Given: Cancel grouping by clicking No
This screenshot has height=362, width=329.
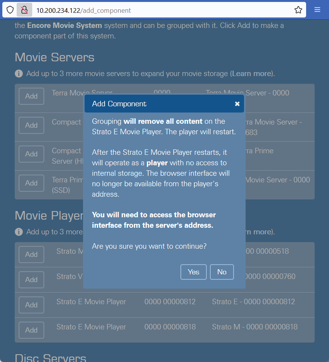Looking at the screenshot, I should pyautogui.click(x=222, y=272).
